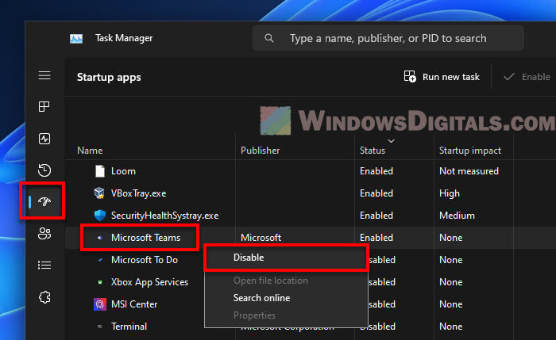The height and width of the screenshot is (340, 556).
Task: Open the App history page icon
Action: 44,170
